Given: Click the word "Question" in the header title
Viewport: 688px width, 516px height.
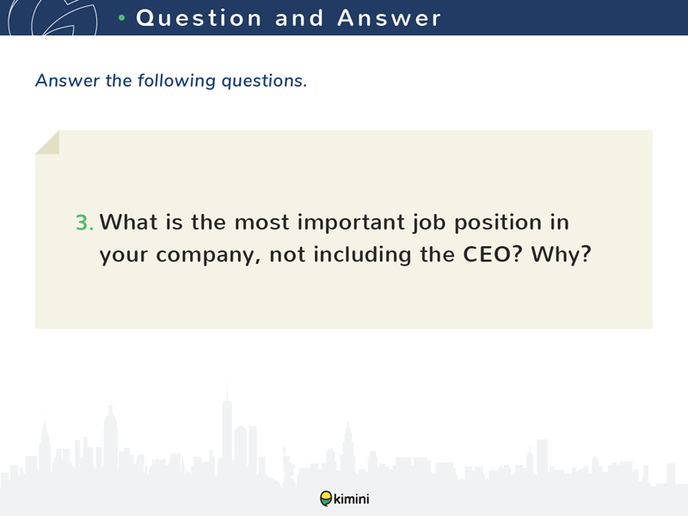Looking at the screenshot, I should pos(199,18).
